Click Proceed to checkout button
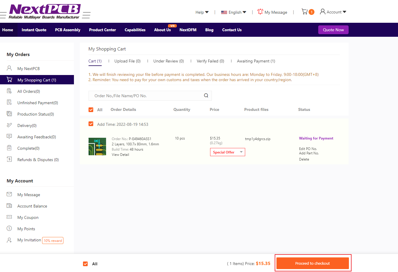 click(x=312, y=263)
